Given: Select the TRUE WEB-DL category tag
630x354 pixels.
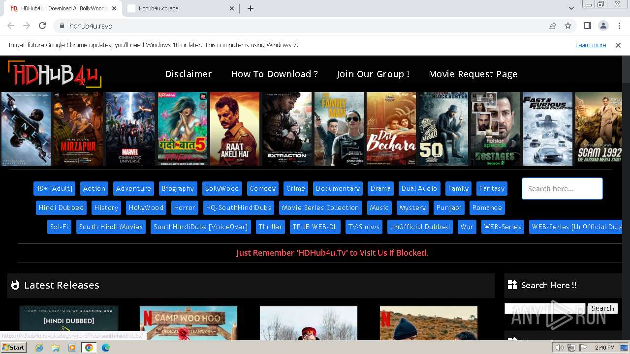Looking at the screenshot, I should 315,227.
